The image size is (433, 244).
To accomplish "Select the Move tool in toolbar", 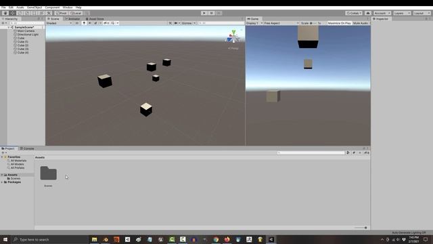I will point(13,13).
